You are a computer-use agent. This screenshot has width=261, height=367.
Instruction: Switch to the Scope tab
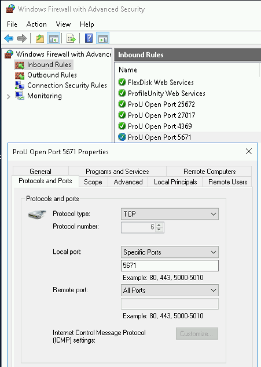[93, 182]
